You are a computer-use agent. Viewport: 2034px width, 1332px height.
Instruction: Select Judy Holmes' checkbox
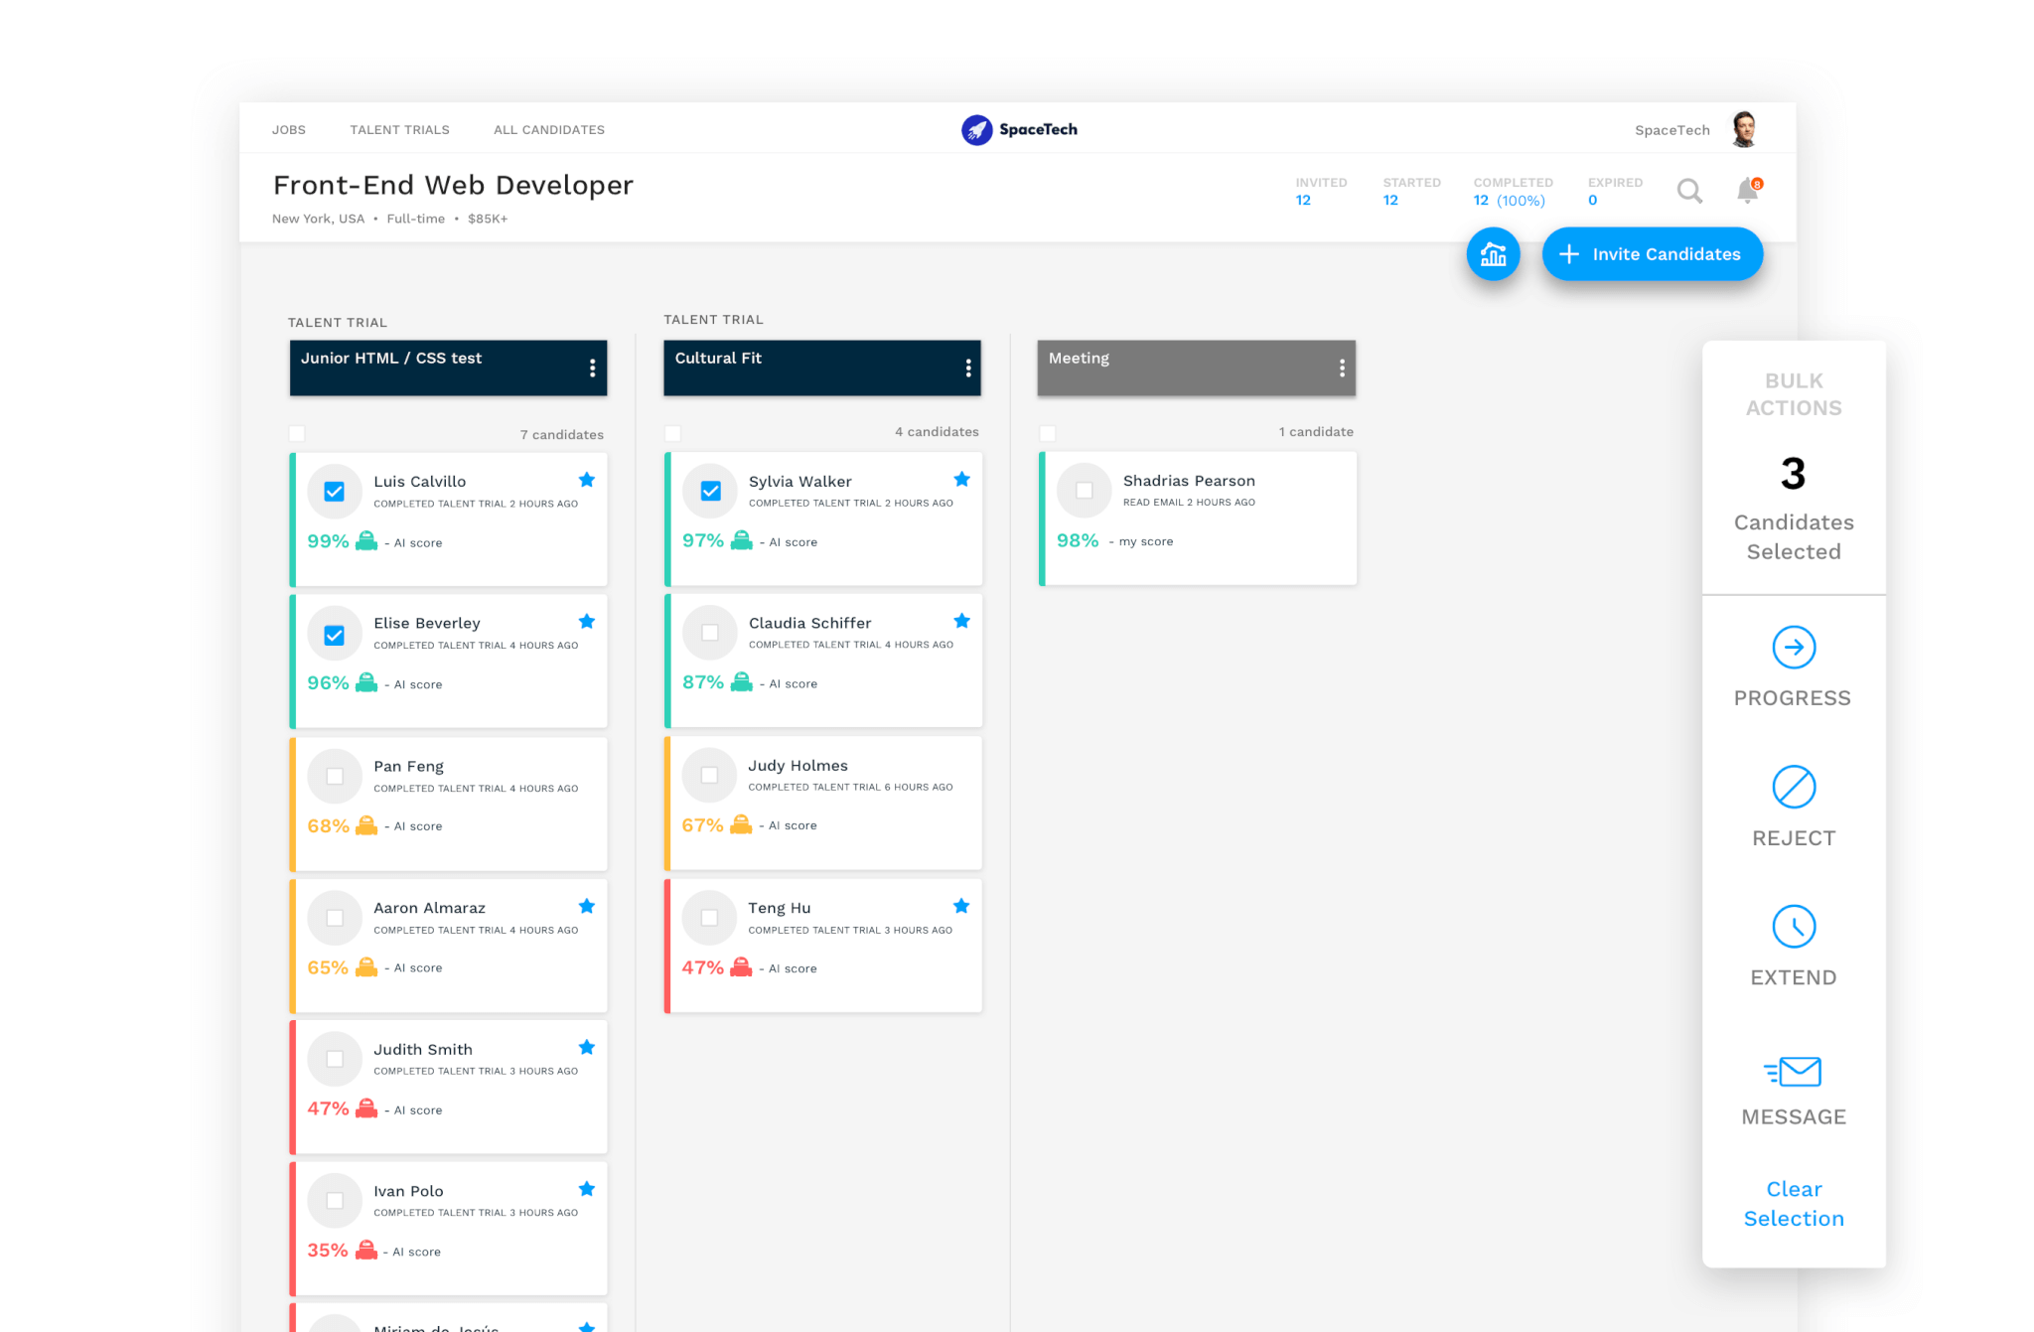(x=710, y=775)
